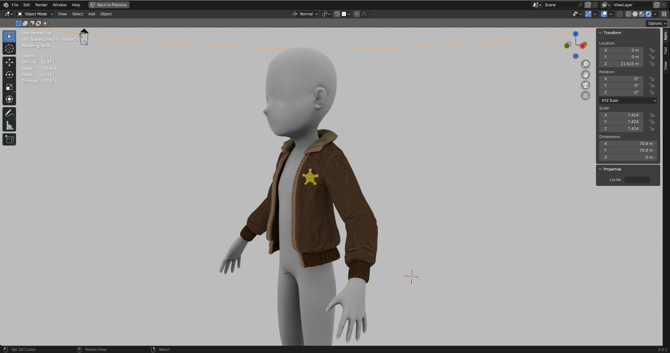Select the Add Cube tool
Image resolution: width=670 pixels, height=353 pixels.
tap(9, 140)
